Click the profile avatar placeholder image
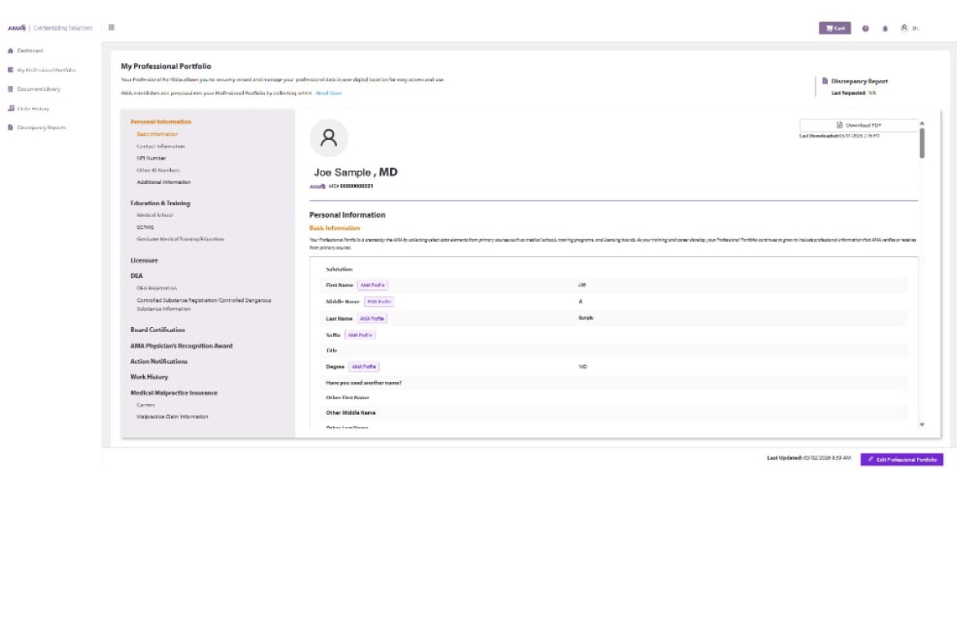This screenshot has width=957, height=638. (330, 138)
